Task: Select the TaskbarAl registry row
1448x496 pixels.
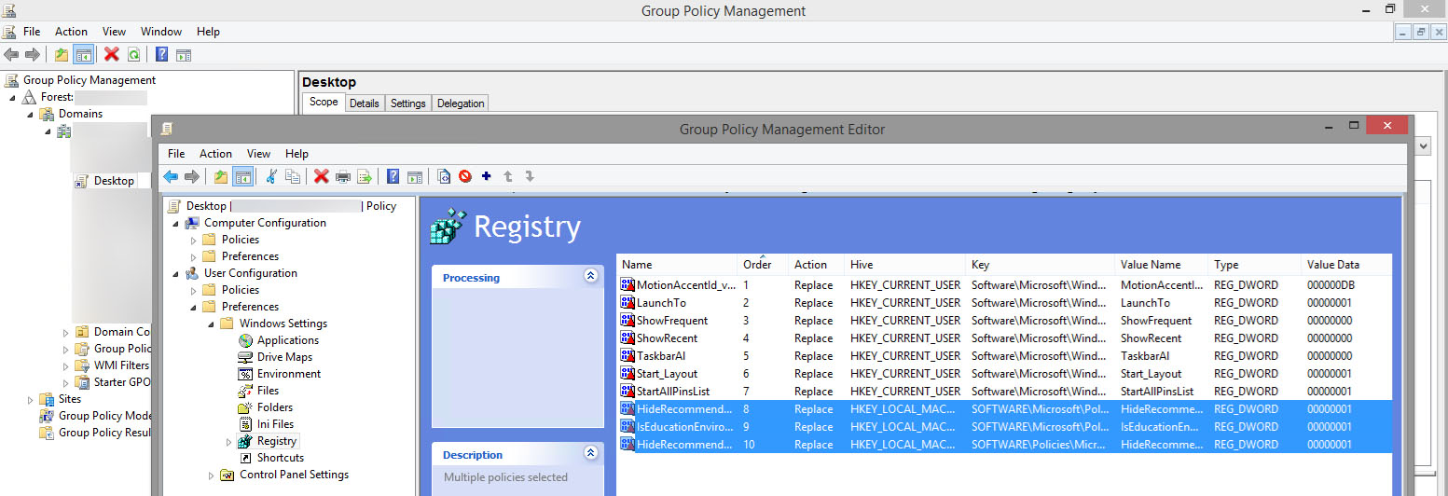Action: (x=1003, y=356)
